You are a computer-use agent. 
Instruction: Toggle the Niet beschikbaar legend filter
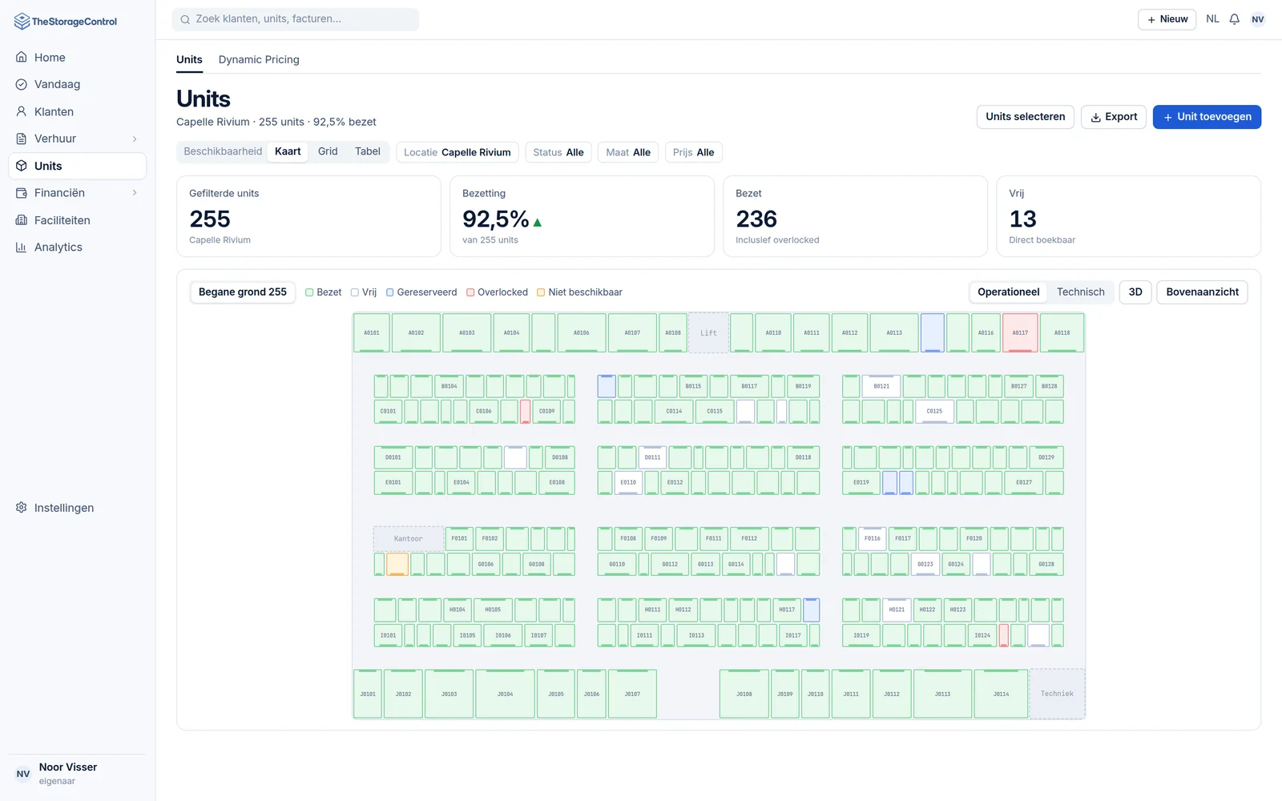coord(579,292)
